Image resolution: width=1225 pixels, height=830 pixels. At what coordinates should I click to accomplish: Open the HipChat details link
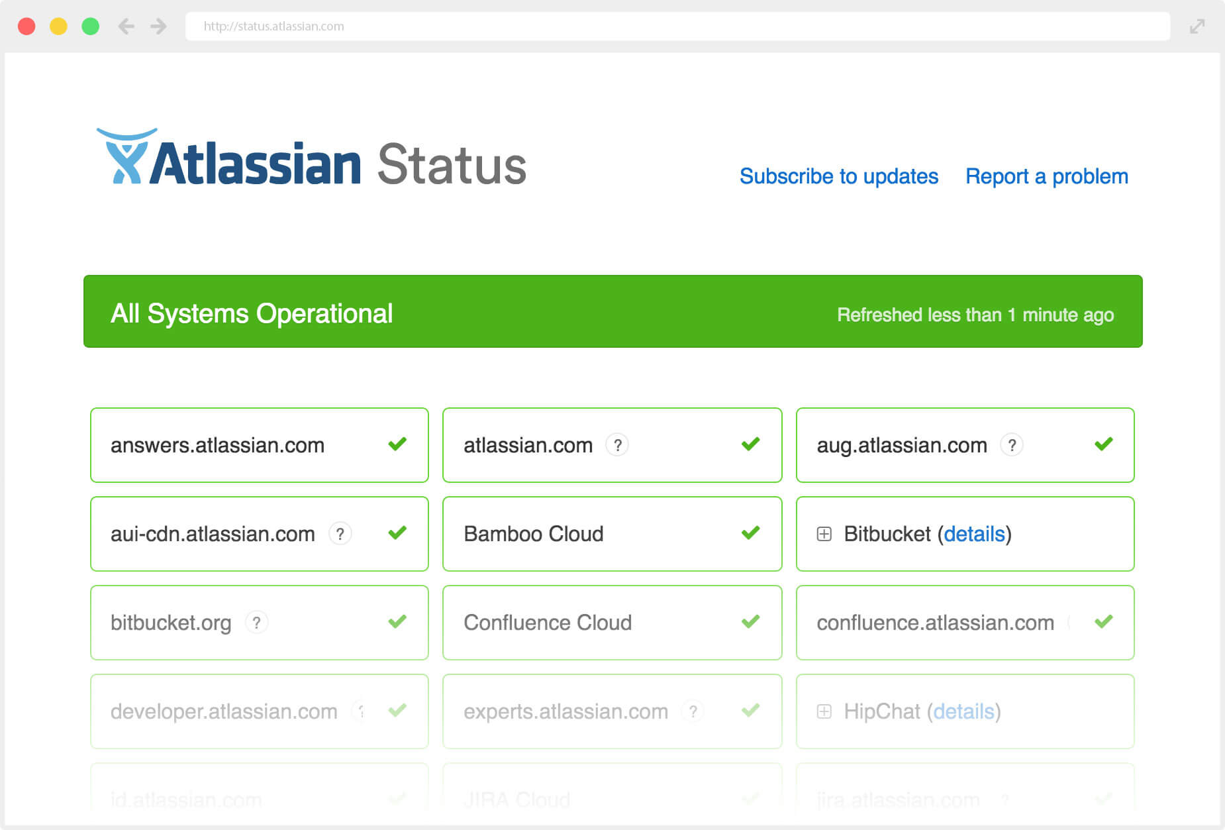pos(963,711)
